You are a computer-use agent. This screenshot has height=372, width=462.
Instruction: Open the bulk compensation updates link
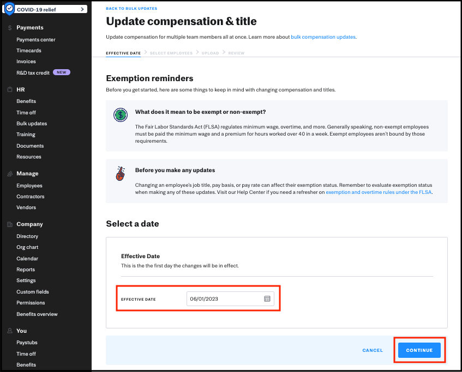pyautogui.click(x=323, y=37)
